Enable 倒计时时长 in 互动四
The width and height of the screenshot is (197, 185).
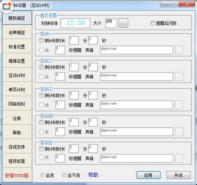41,122
